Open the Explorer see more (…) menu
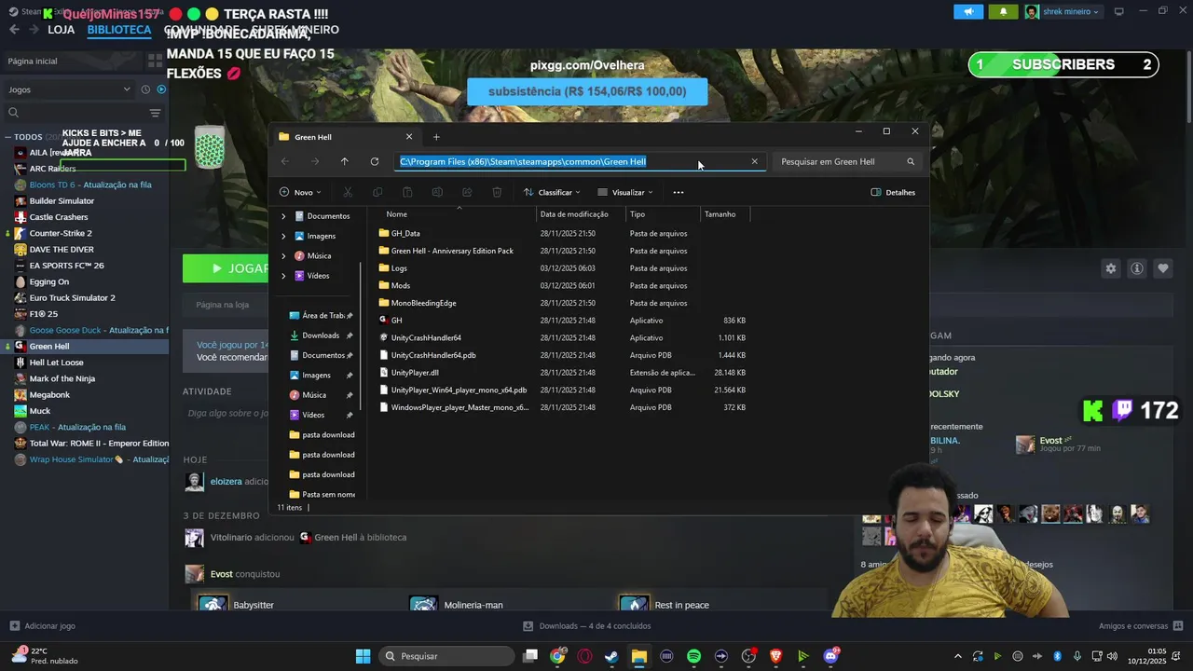This screenshot has width=1193, height=671. point(678,192)
